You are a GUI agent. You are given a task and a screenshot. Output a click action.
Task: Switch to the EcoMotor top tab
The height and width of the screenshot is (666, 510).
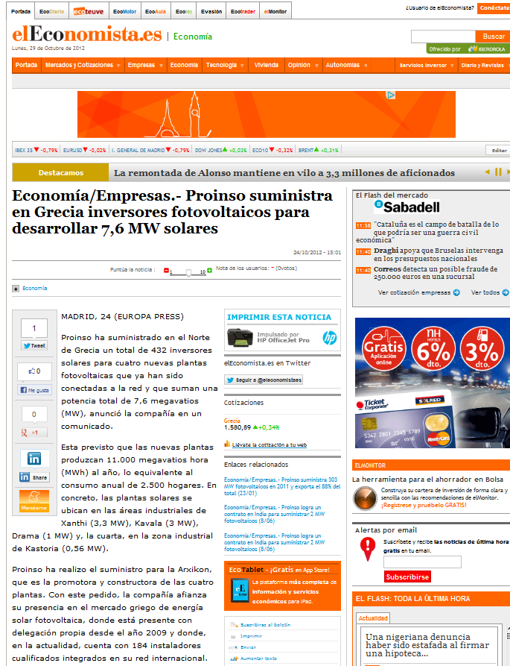pos(124,11)
